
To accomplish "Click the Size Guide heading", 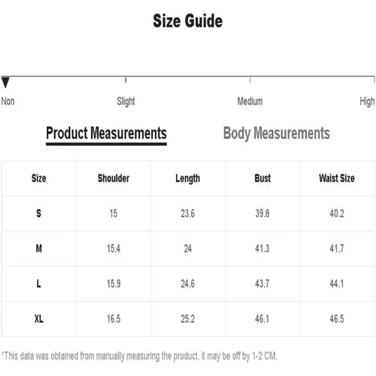I will (x=188, y=21).
